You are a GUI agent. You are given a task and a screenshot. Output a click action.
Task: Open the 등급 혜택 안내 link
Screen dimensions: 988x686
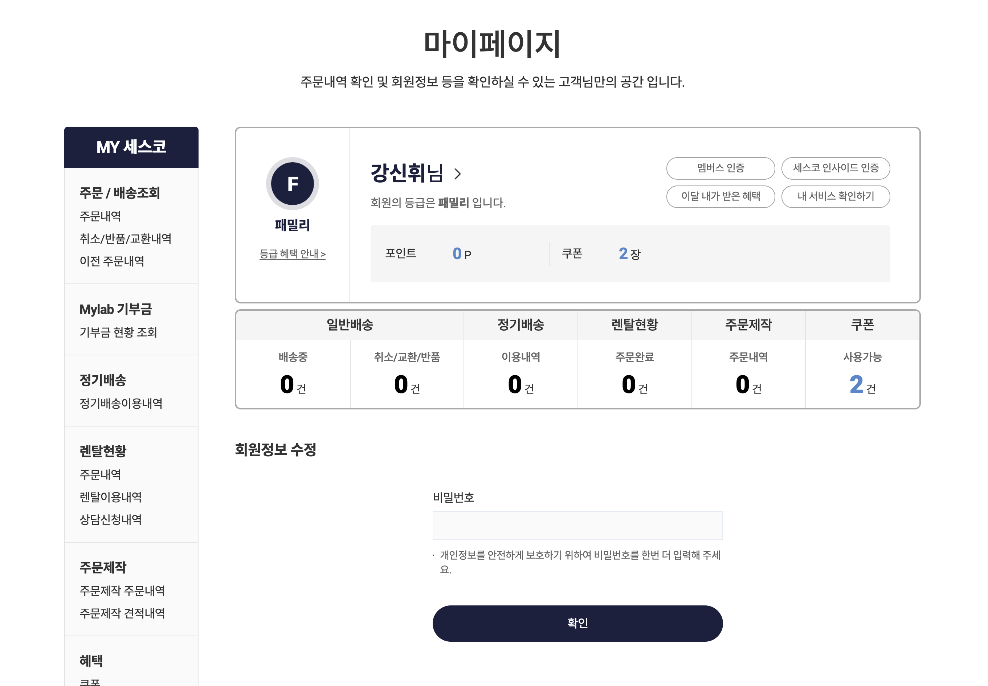(292, 254)
